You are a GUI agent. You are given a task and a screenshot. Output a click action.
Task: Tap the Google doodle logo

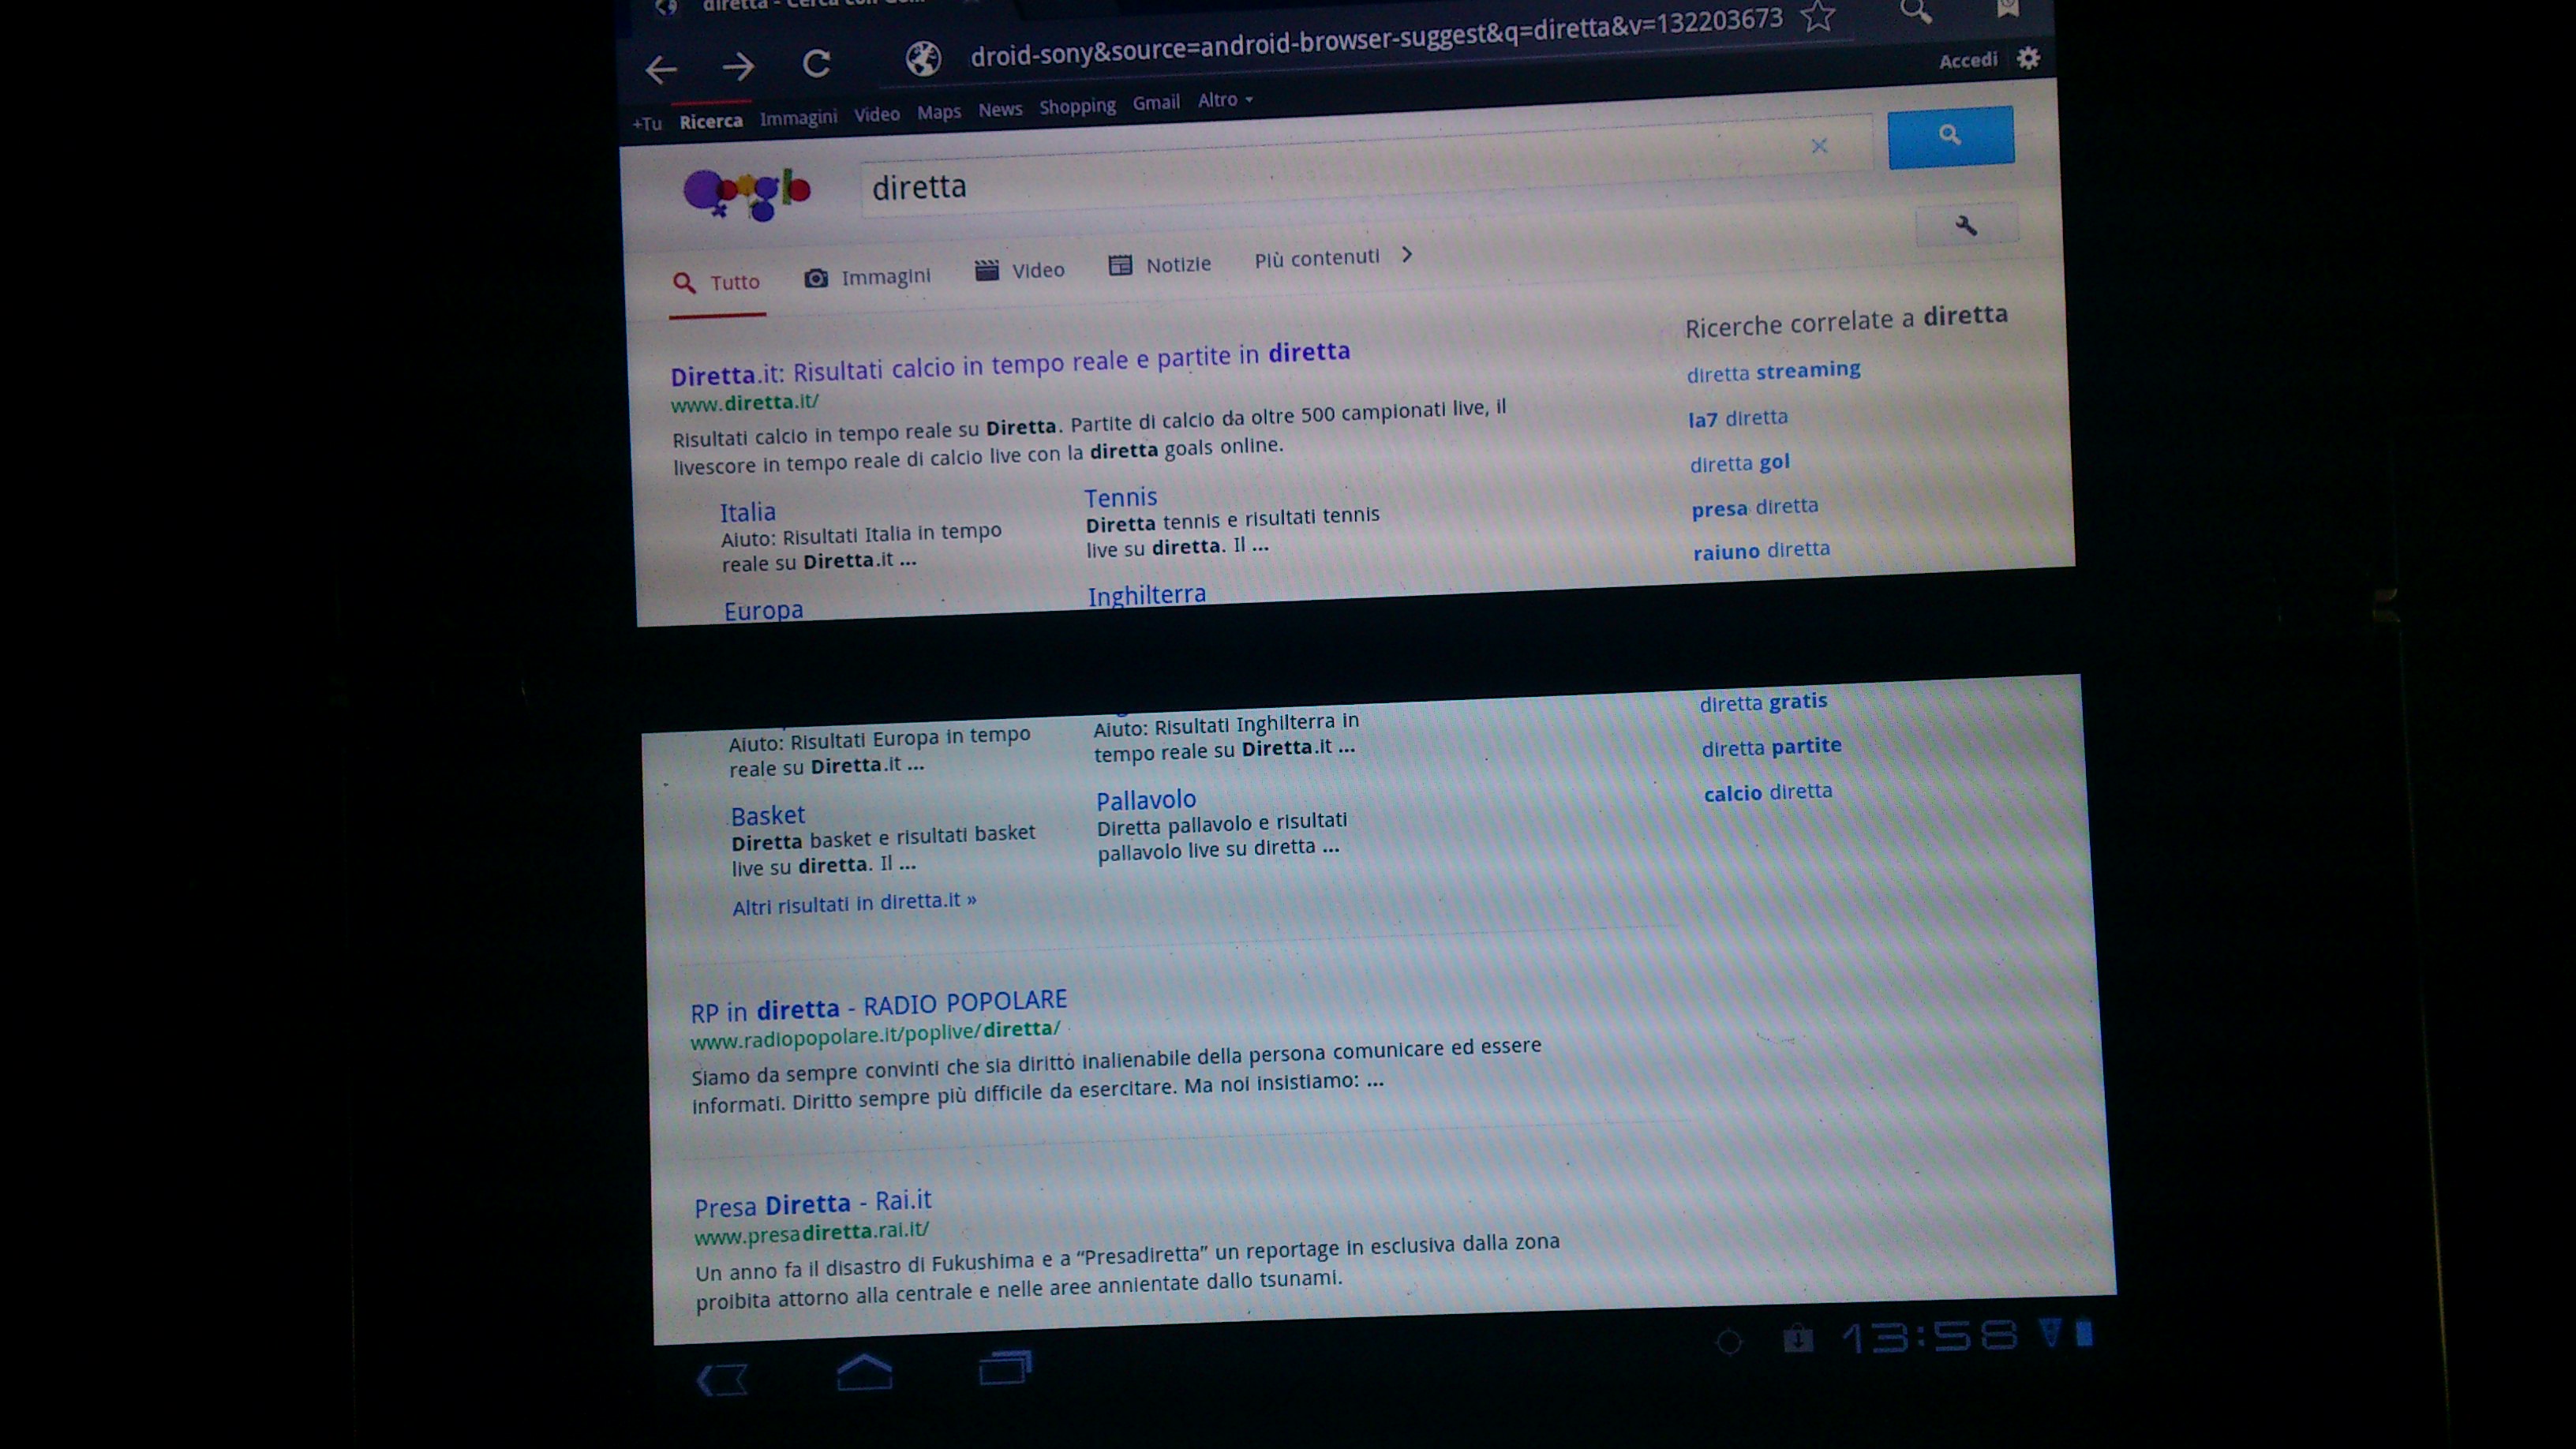(x=747, y=193)
